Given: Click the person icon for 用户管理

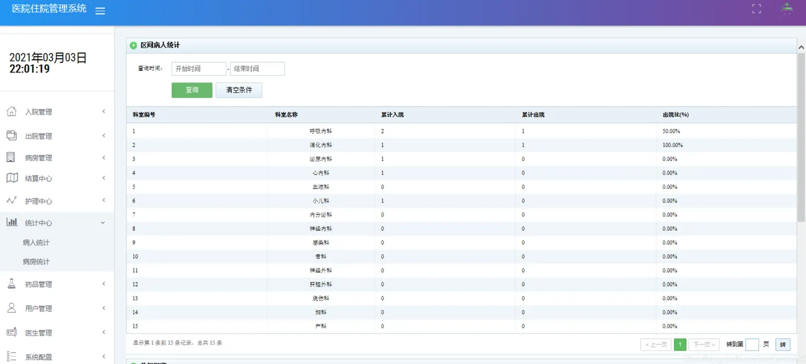Looking at the screenshot, I should click(x=12, y=308).
